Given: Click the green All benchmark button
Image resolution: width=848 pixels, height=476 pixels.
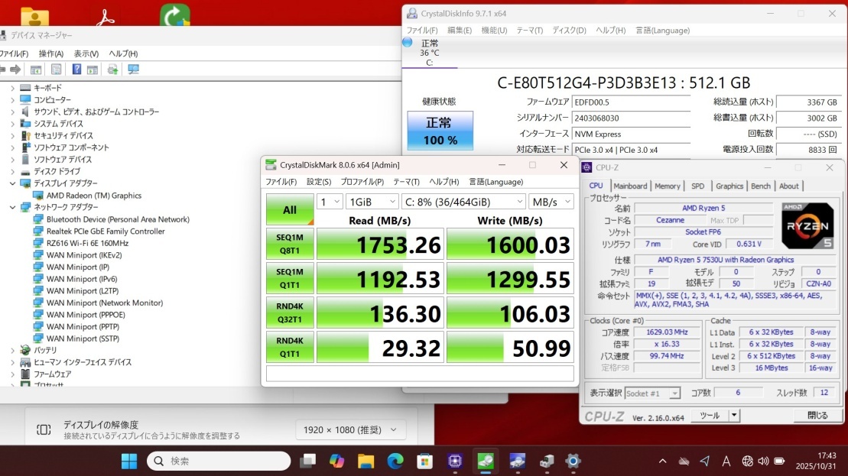Looking at the screenshot, I should [x=290, y=210].
